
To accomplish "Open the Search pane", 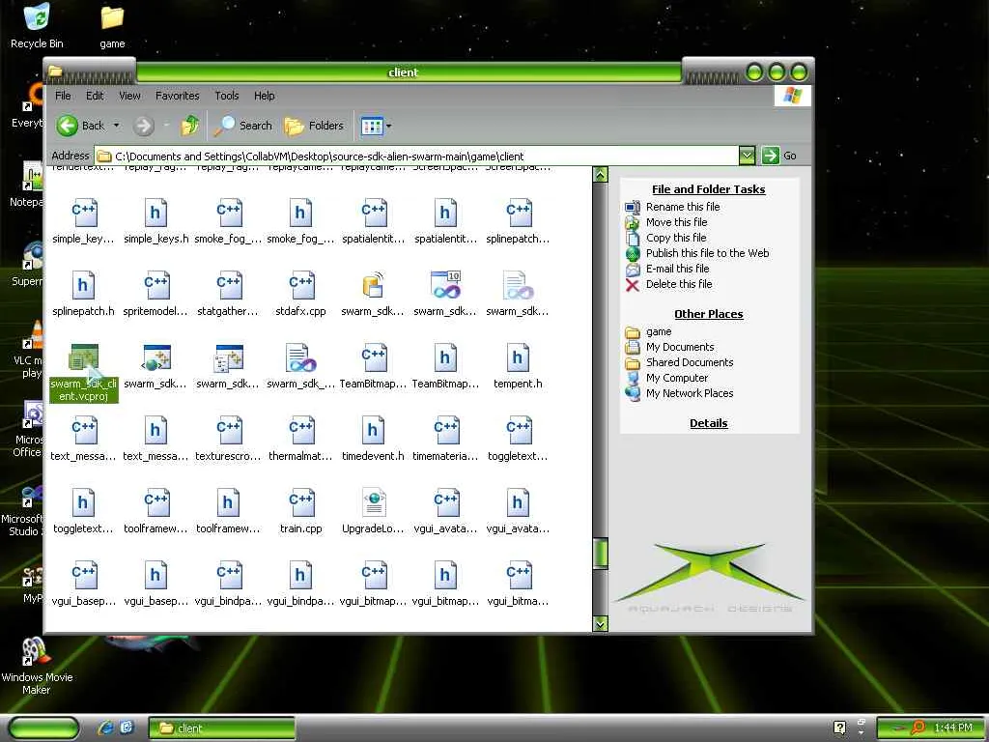I will (x=244, y=126).
